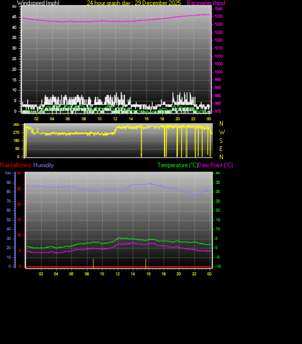Click the blue 50 humidity axis value
This screenshot has width=302, height=344.
point(9,220)
